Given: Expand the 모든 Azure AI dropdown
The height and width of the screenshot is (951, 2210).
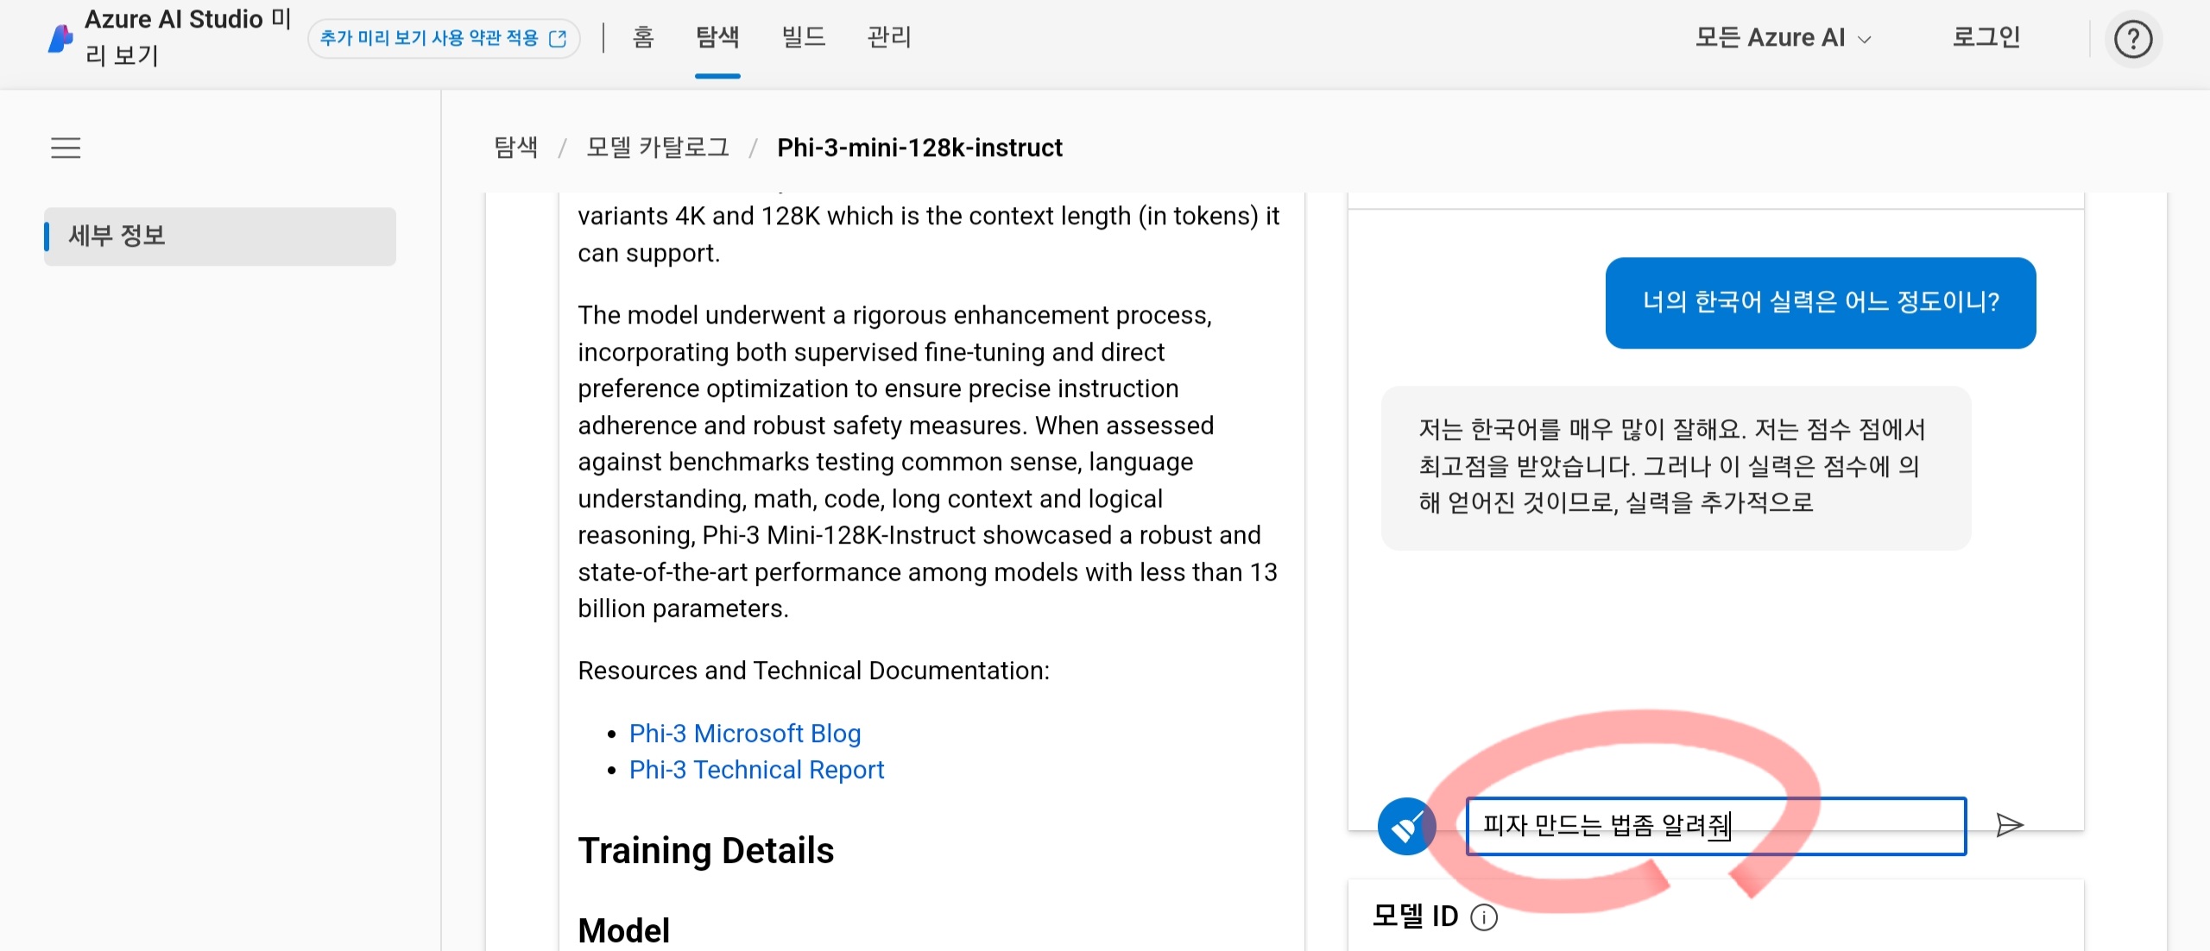Looking at the screenshot, I should (1783, 39).
